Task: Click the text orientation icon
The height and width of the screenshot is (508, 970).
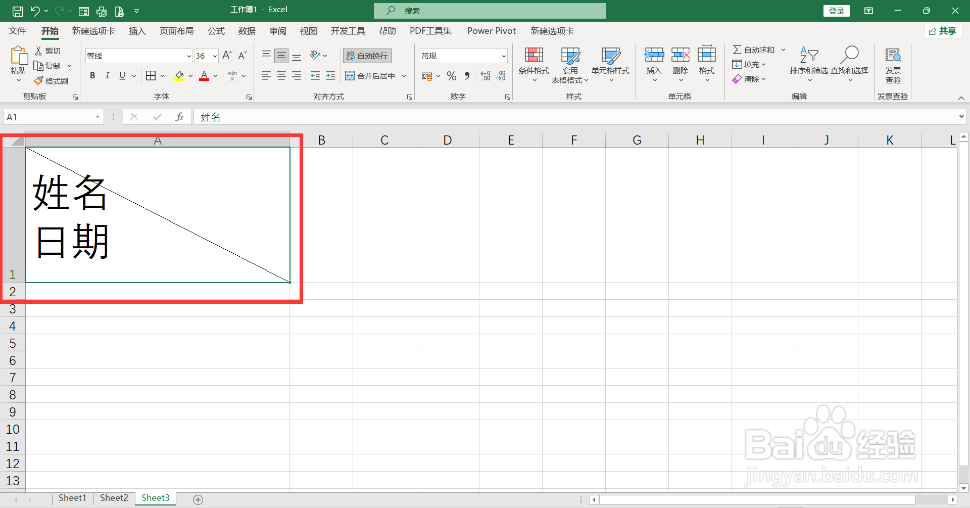Action: point(316,55)
